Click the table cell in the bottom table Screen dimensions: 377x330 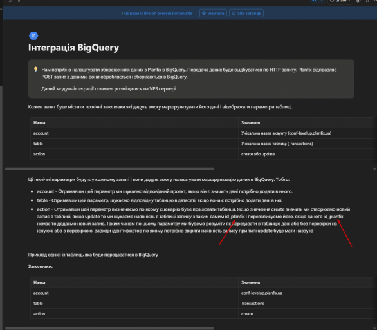coord(134,304)
